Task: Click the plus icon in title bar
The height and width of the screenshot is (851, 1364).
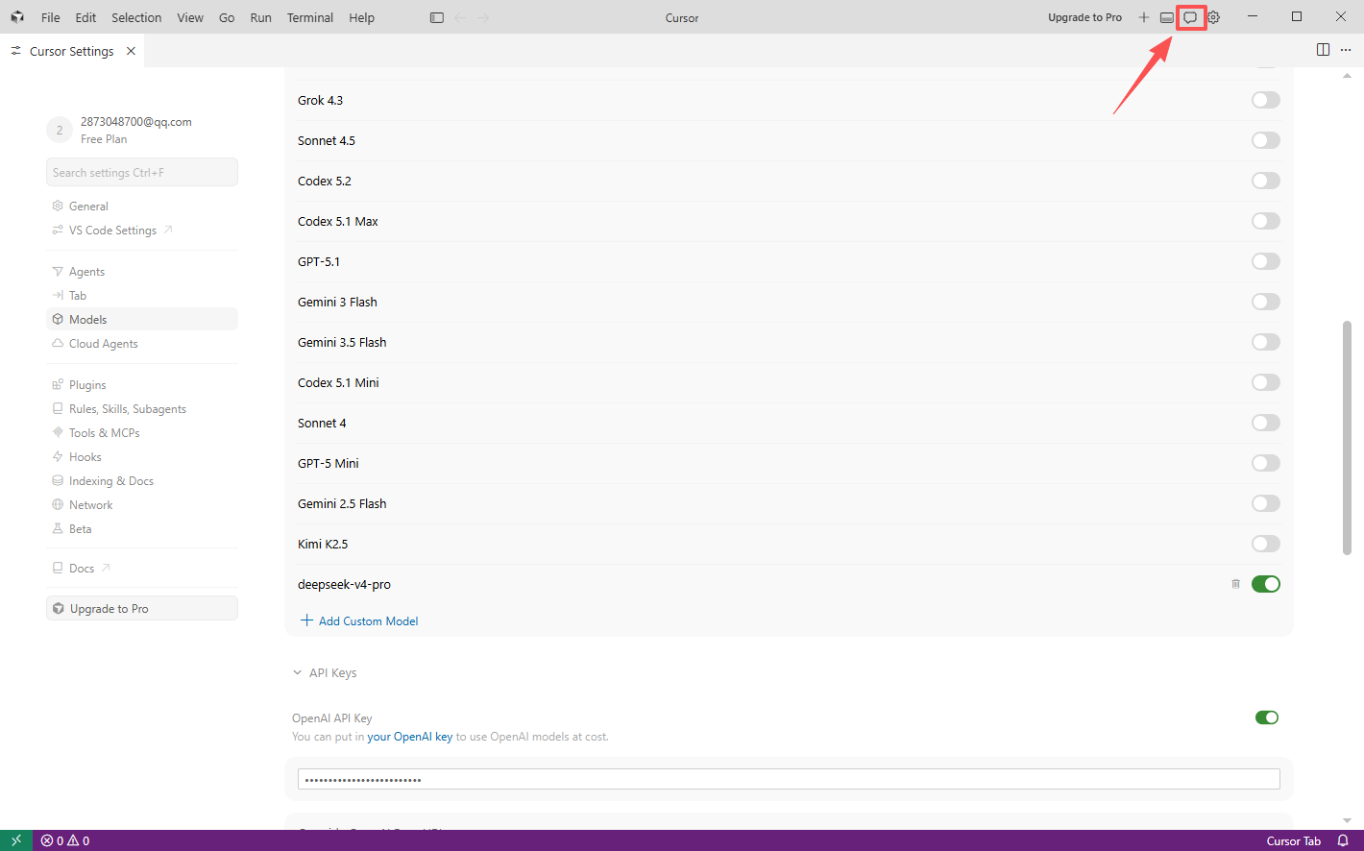Action: click(x=1144, y=17)
